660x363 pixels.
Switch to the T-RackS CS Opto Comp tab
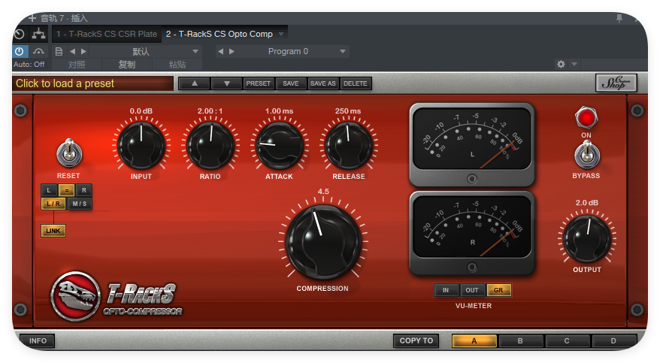pos(219,34)
